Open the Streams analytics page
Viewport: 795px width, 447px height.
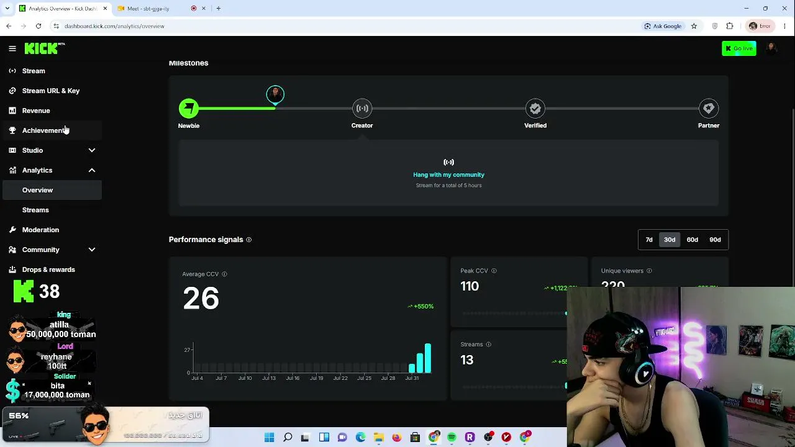52,210
